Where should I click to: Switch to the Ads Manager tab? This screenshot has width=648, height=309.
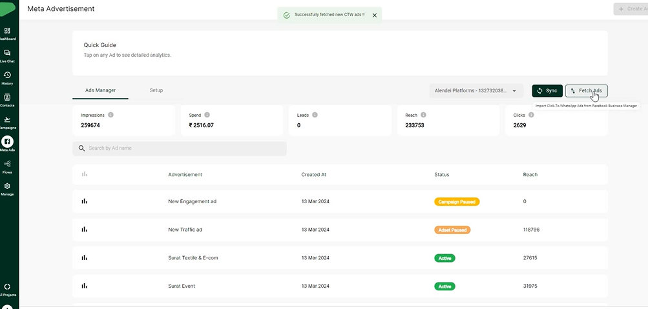(100, 90)
